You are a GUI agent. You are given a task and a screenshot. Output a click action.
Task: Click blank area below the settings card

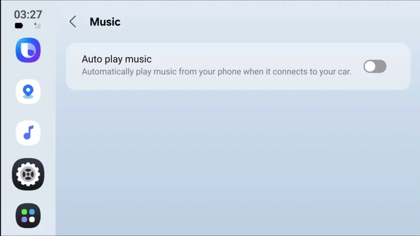[238, 161]
